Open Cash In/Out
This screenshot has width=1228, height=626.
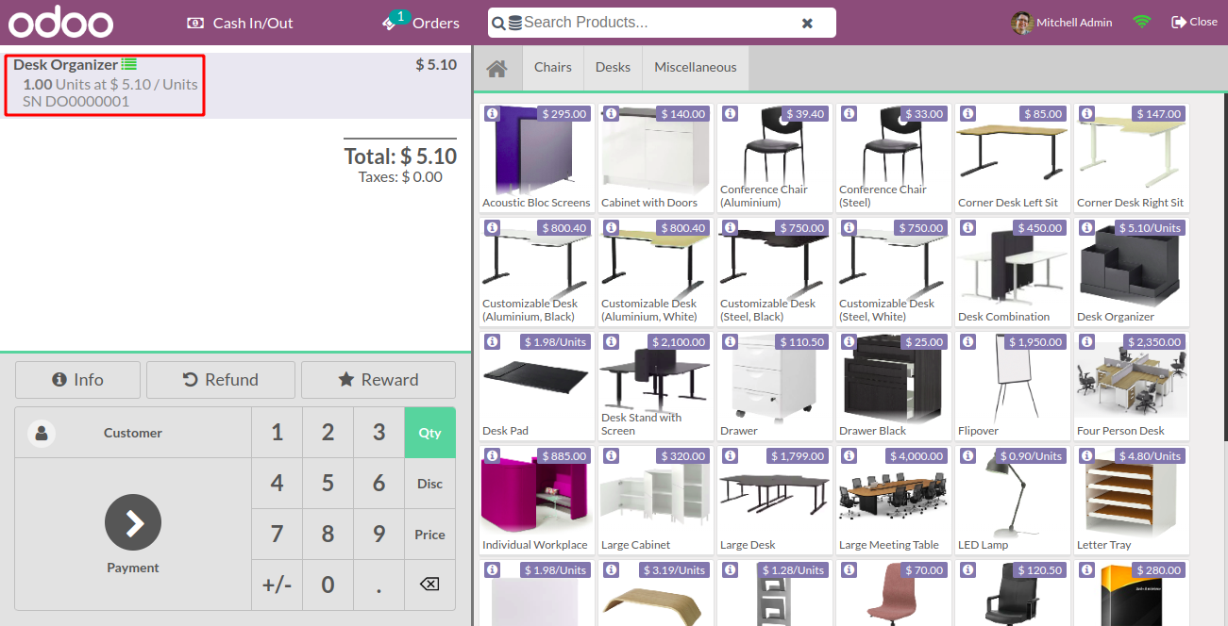click(x=240, y=23)
